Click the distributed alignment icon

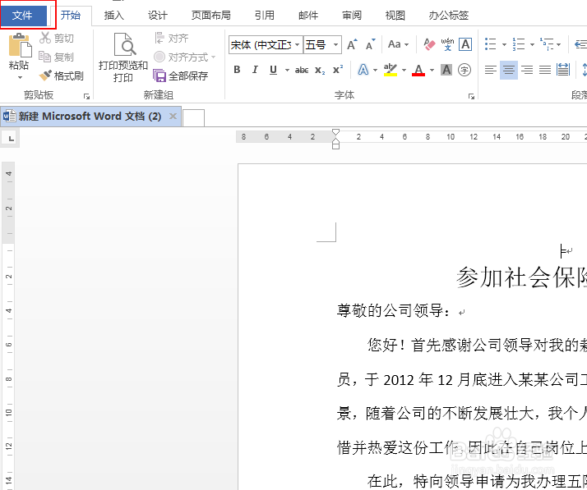[563, 70]
